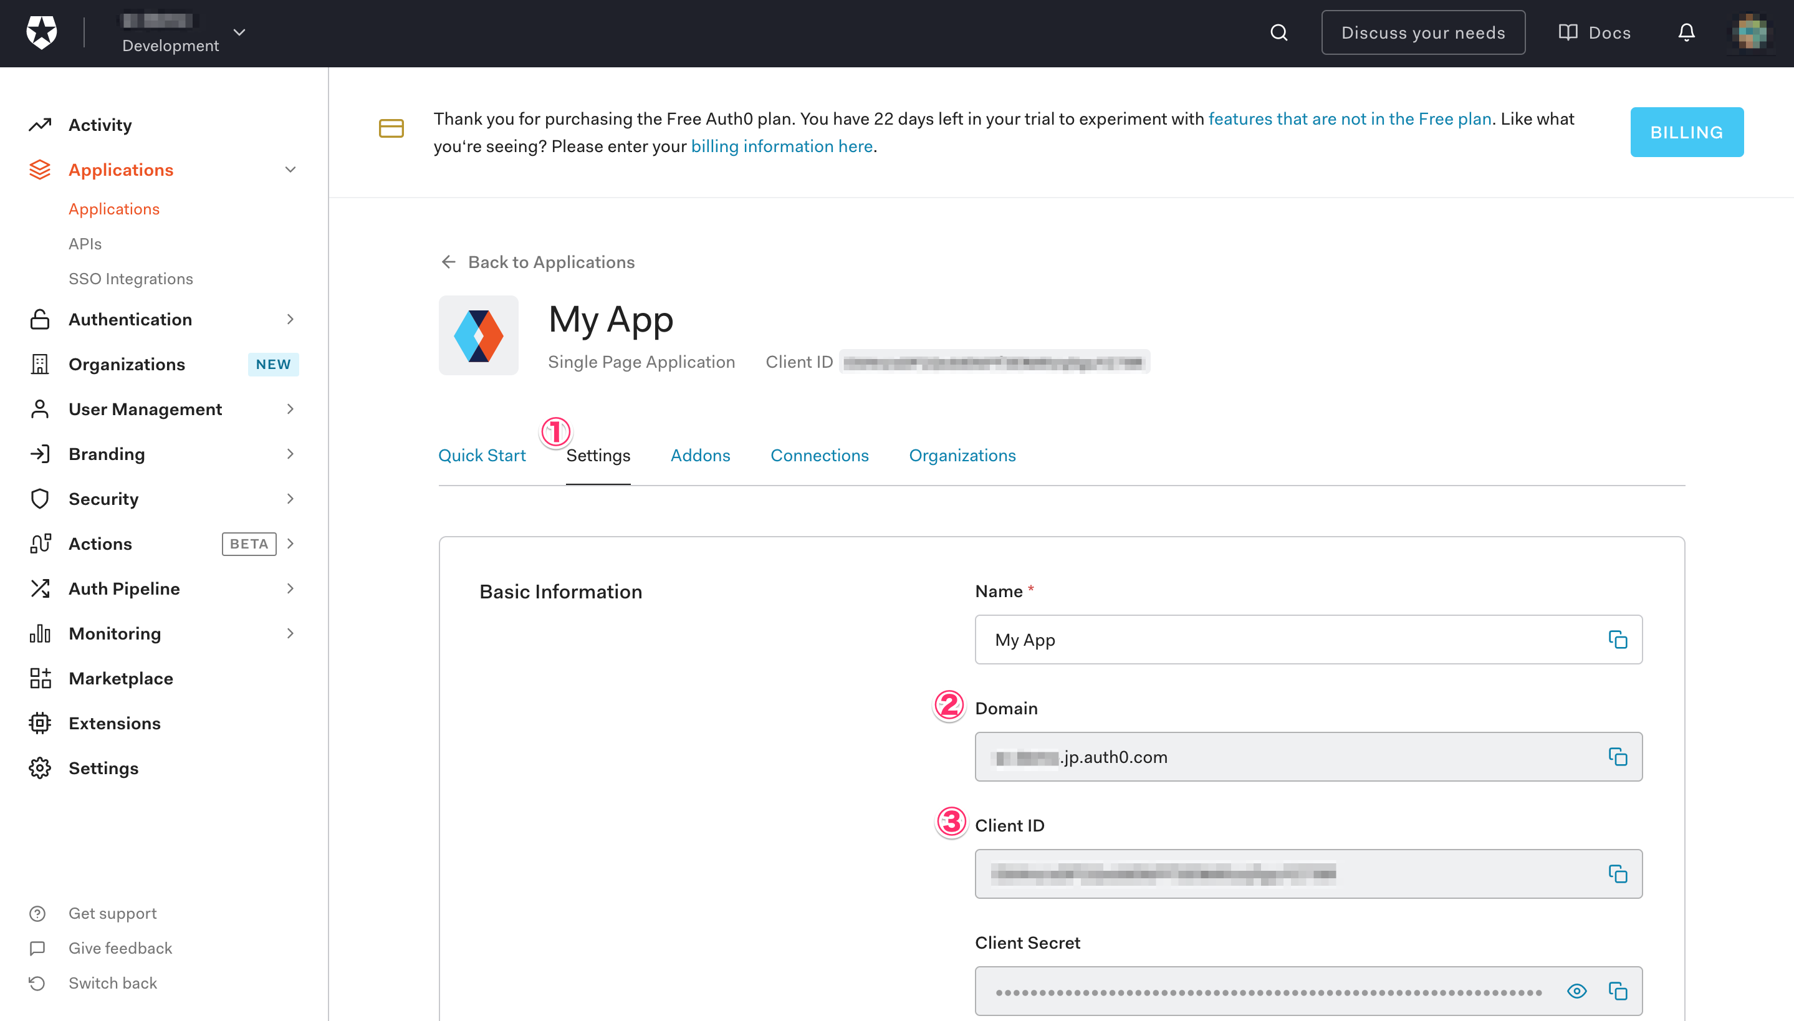Open Marketplace from the sidebar

click(120, 678)
